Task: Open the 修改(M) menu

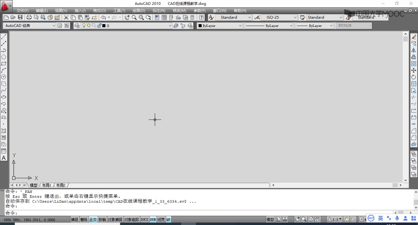Action: pyautogui.click(x=179, y=10)
